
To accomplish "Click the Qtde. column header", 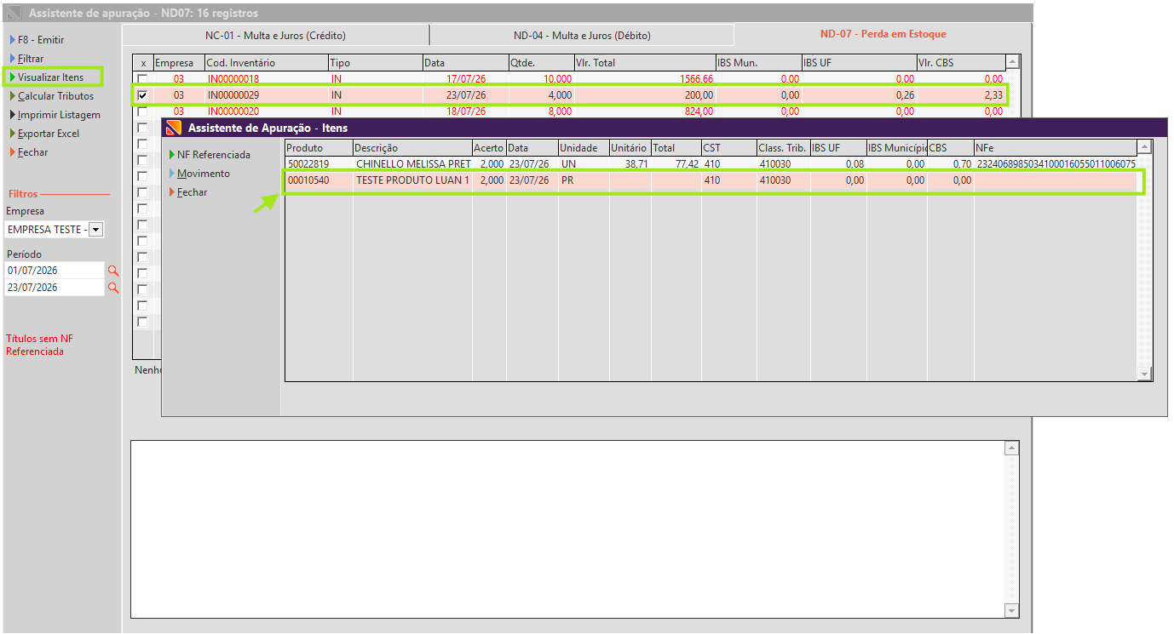I will tap(541, 63).
